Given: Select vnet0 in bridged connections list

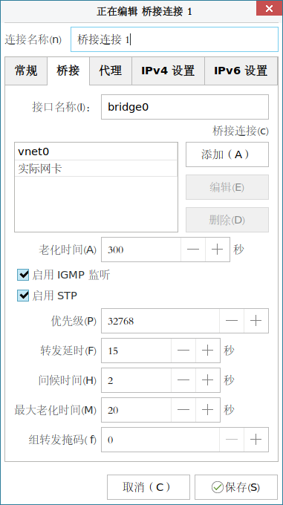Looking at the screenshot, I should pos(96,151).
